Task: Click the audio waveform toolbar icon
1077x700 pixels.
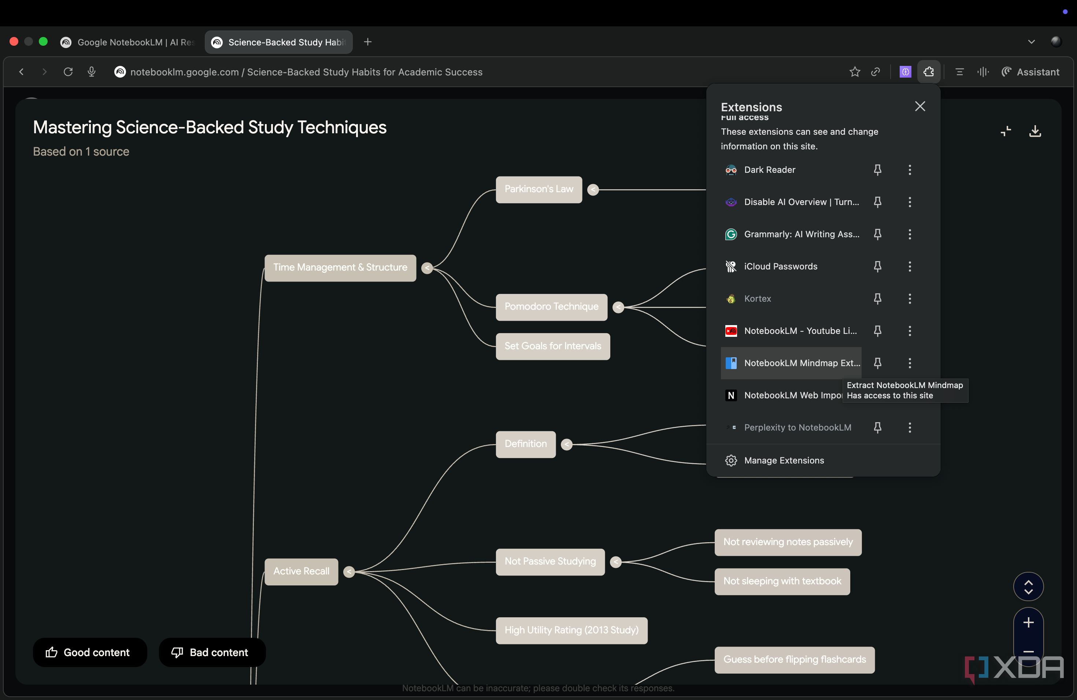Action: [x=983, y=72]
